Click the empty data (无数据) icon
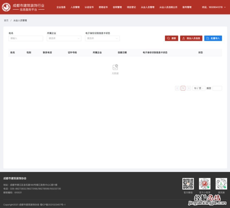Screen dimensions: 230x208 [x=115, y=67]
